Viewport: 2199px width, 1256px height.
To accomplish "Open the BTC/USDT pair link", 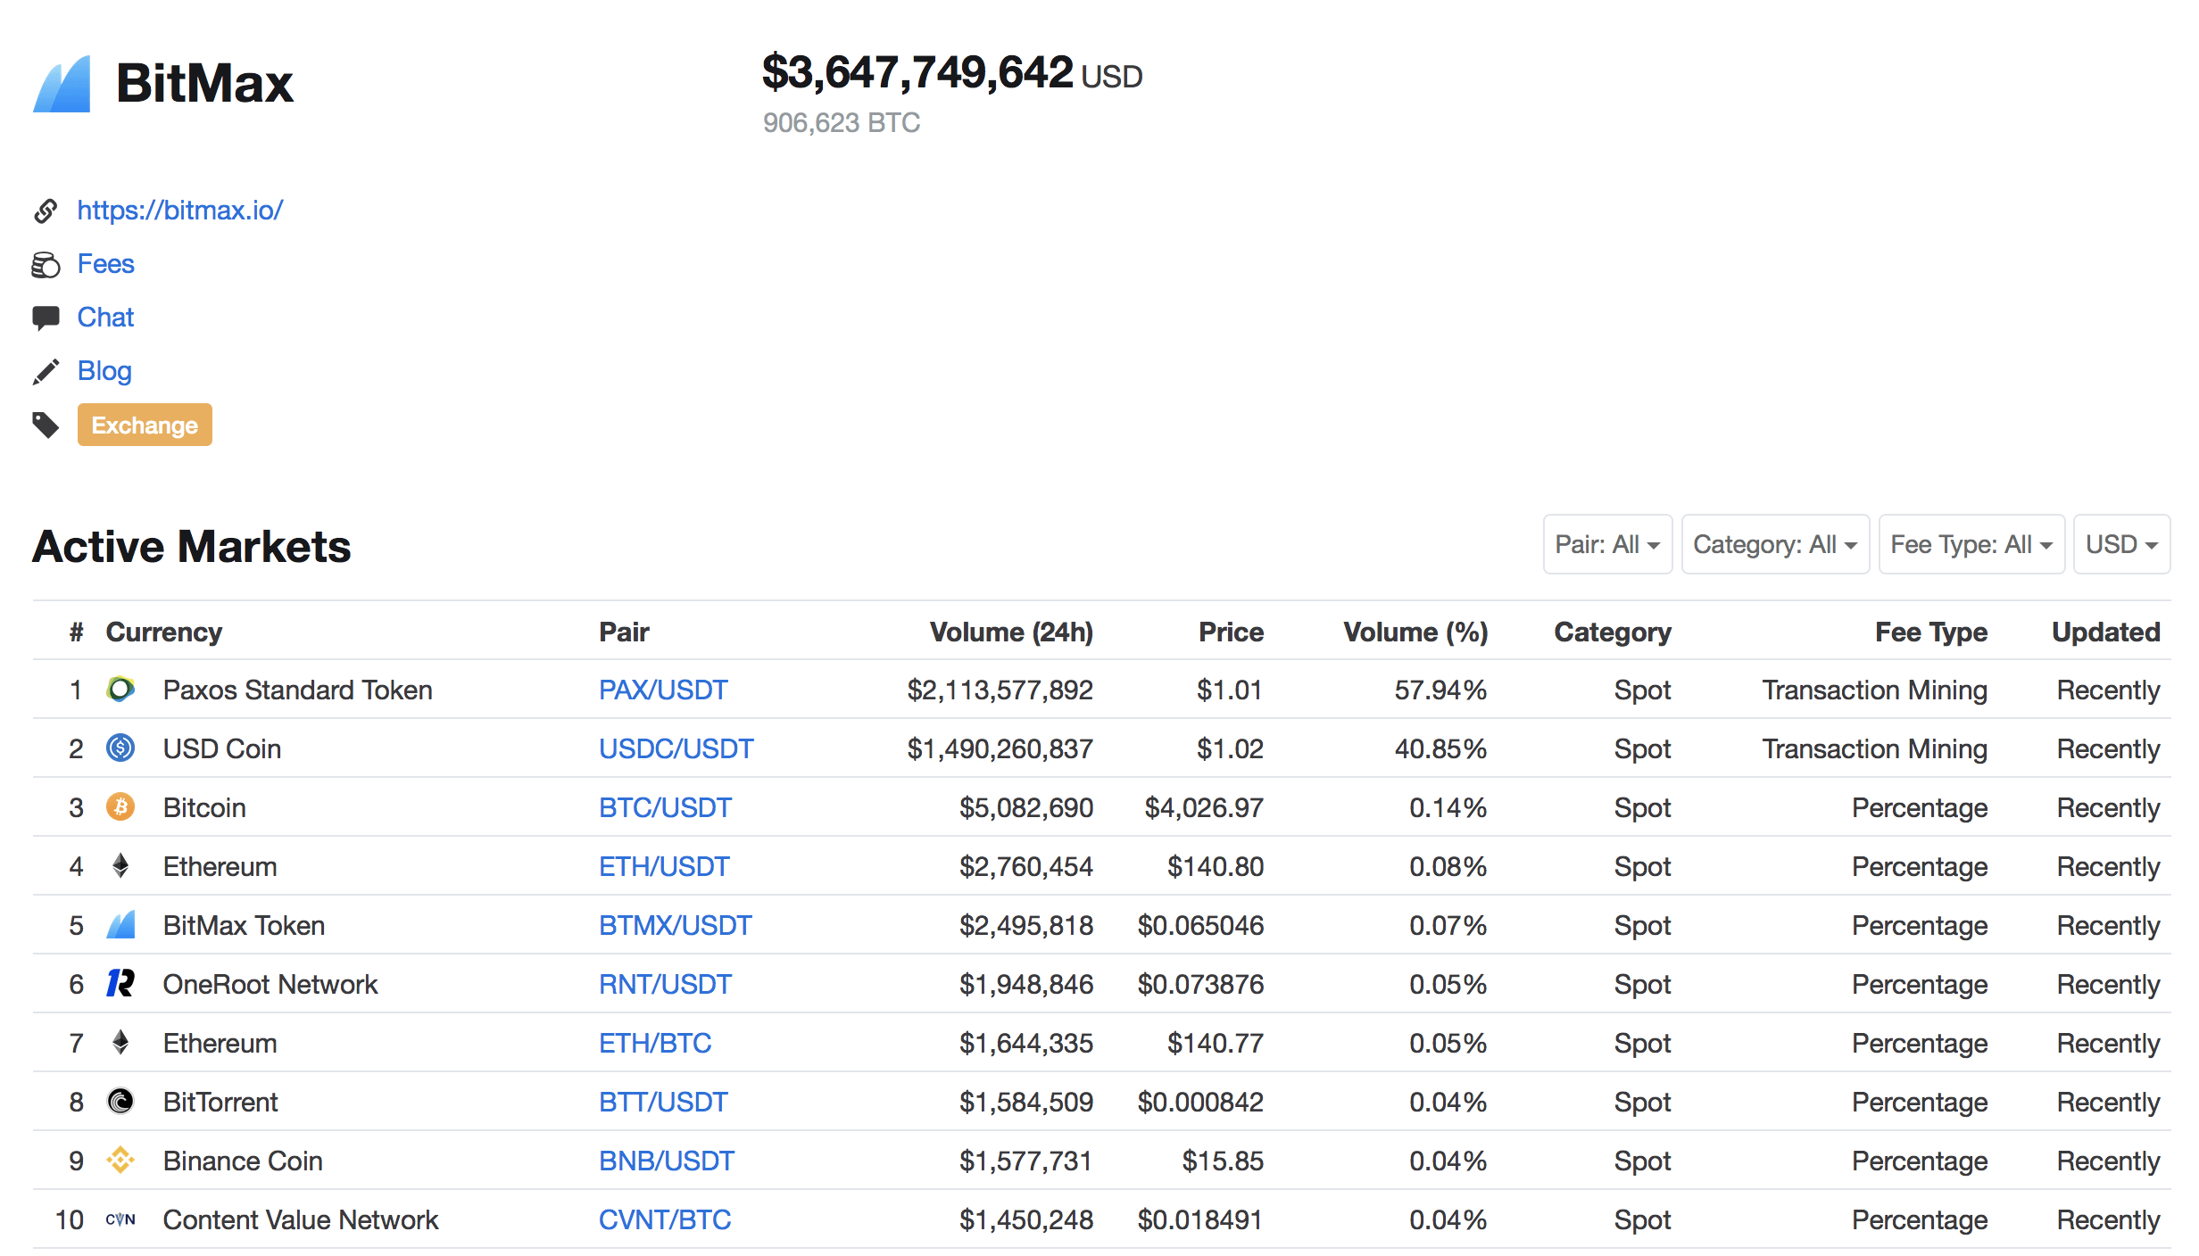I will pyautogui.click(x=665, y=807).
